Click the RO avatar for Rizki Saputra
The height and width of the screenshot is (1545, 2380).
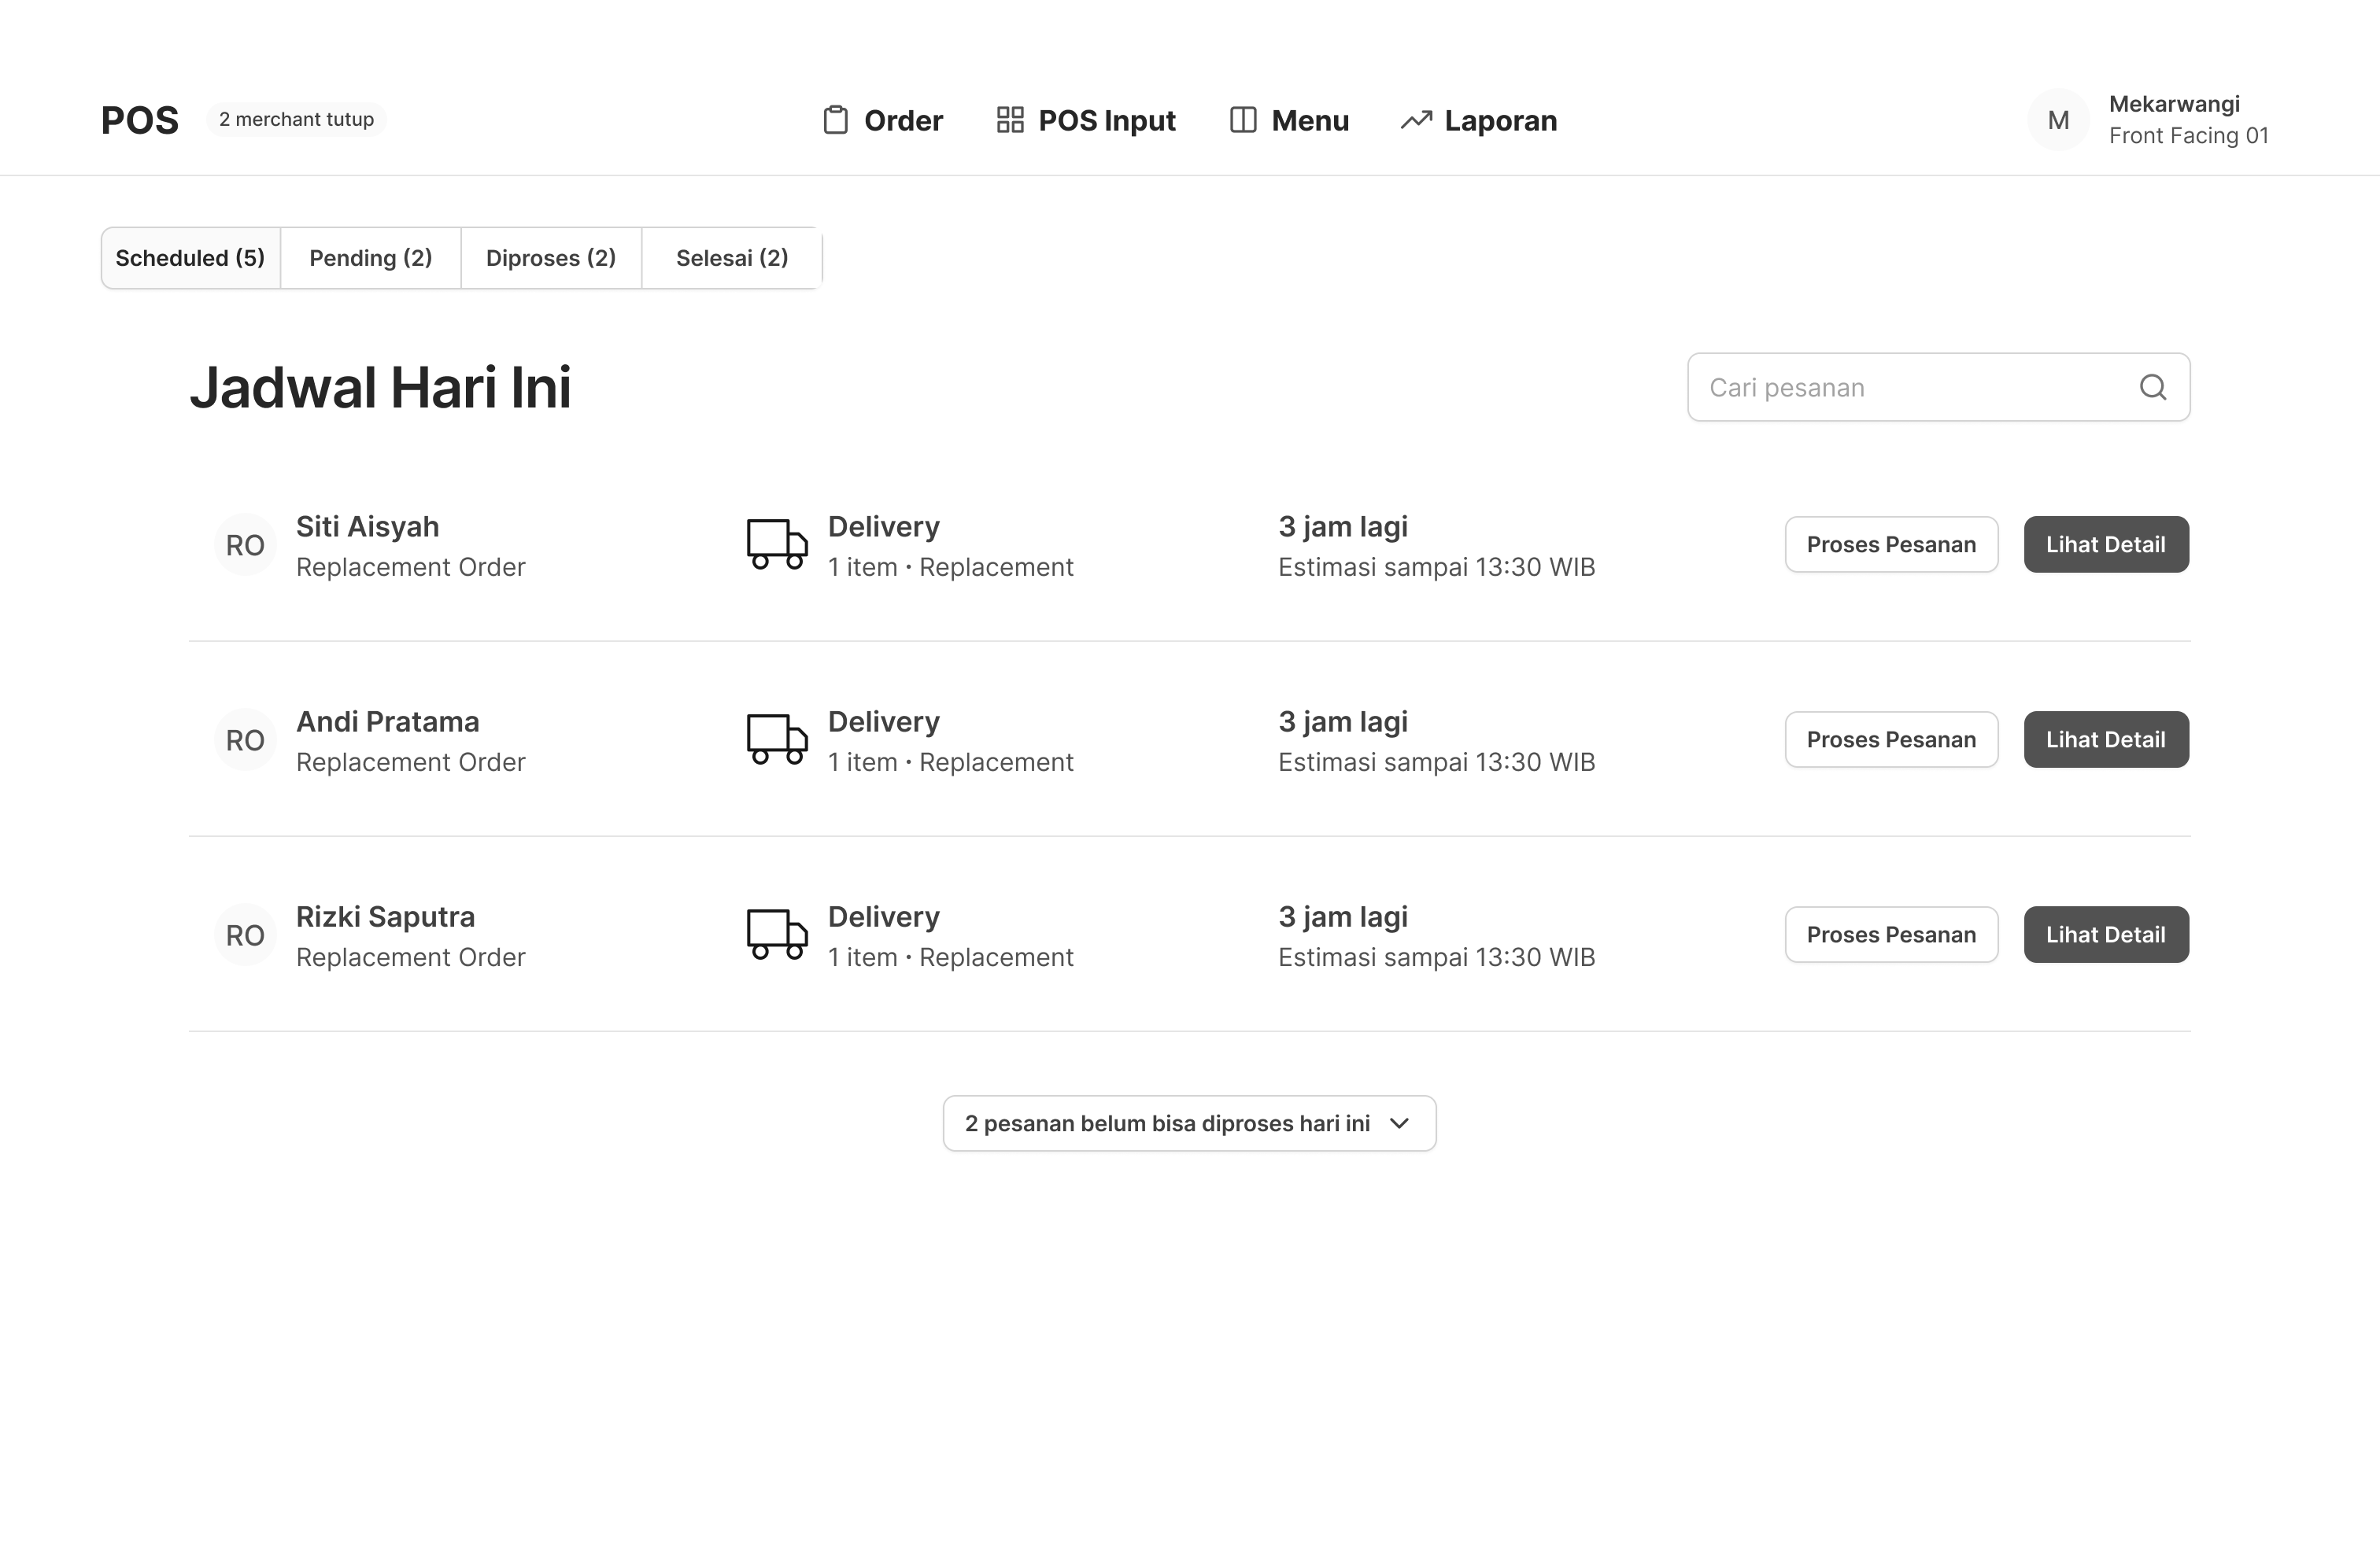point(245,935)
